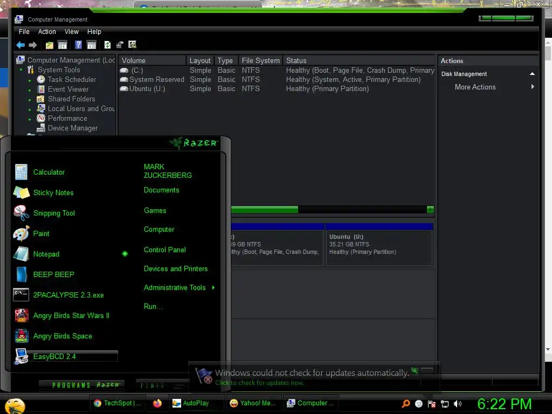
Task: Click the last toolbar icon (disk settings)
Action: [133, 44]
